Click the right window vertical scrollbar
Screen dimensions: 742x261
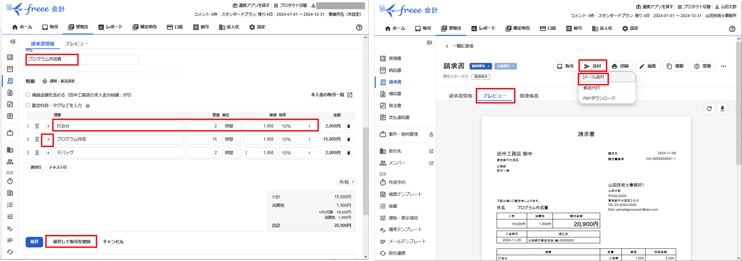coord(739,103)
